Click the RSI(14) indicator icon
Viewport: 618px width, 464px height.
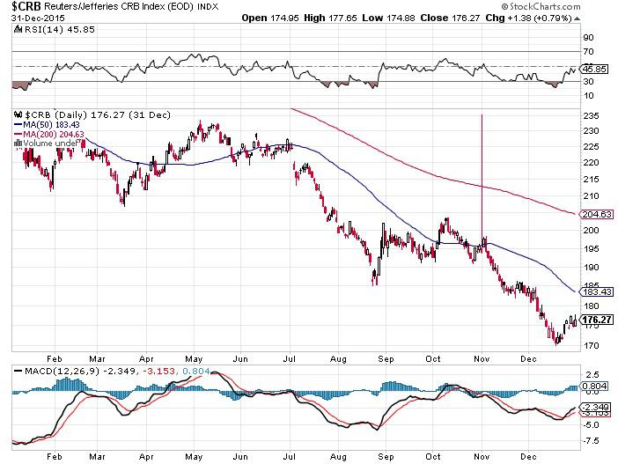18,29
